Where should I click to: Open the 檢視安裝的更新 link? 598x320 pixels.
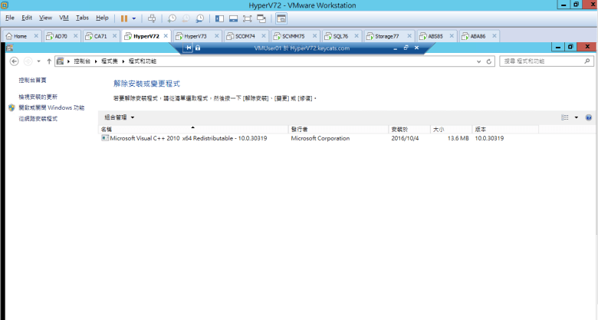tap(38, 97)
